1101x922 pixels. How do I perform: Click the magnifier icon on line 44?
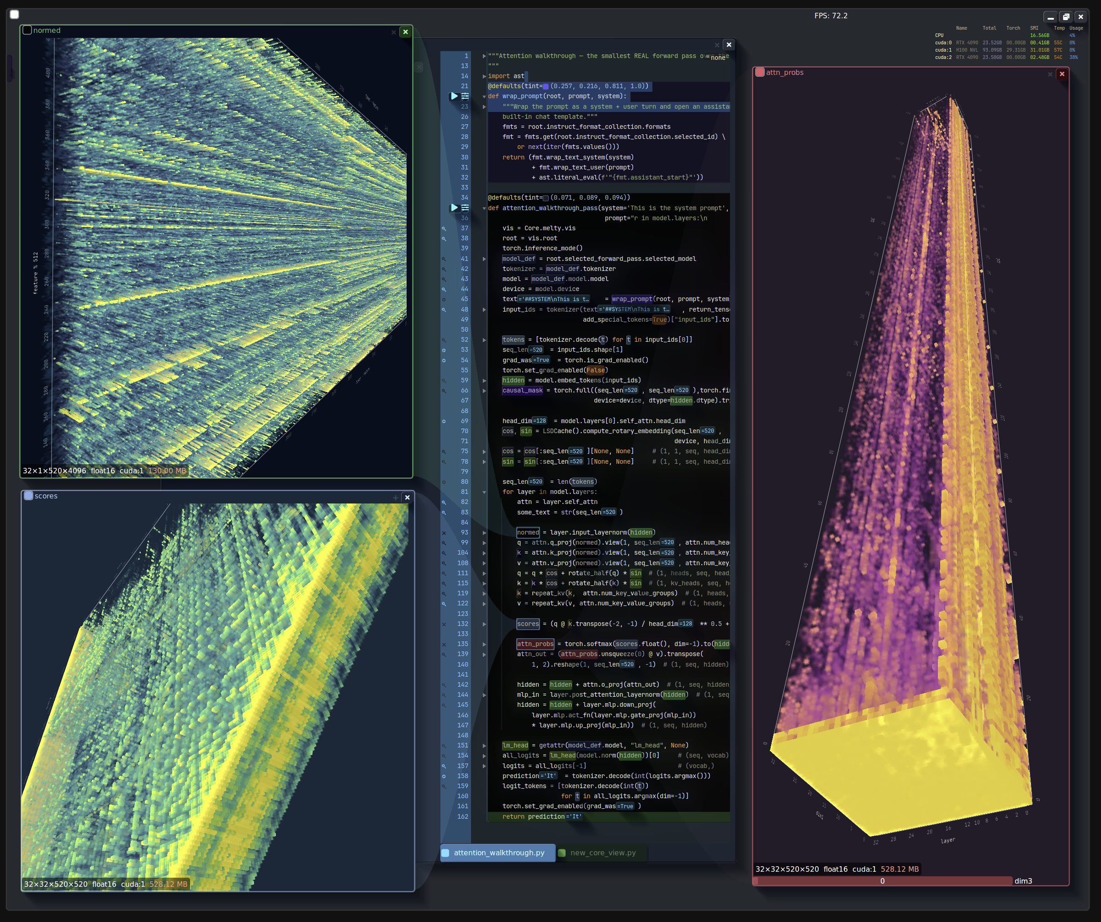point(444,290)
